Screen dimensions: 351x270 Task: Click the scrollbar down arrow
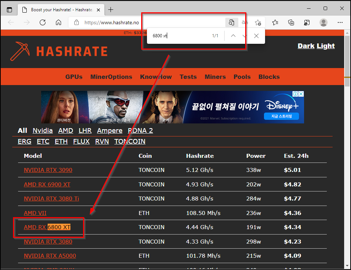point(347,266)
